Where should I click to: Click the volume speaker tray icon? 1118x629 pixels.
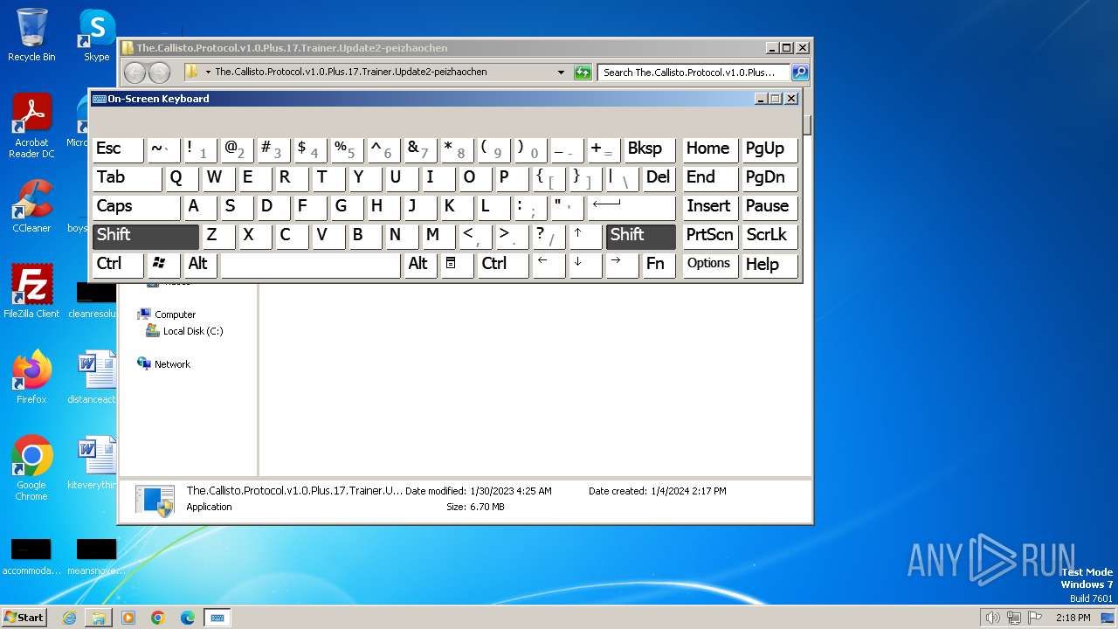click(x=992, y=618)
